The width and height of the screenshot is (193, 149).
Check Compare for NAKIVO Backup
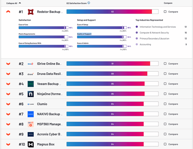pos(165,114)
